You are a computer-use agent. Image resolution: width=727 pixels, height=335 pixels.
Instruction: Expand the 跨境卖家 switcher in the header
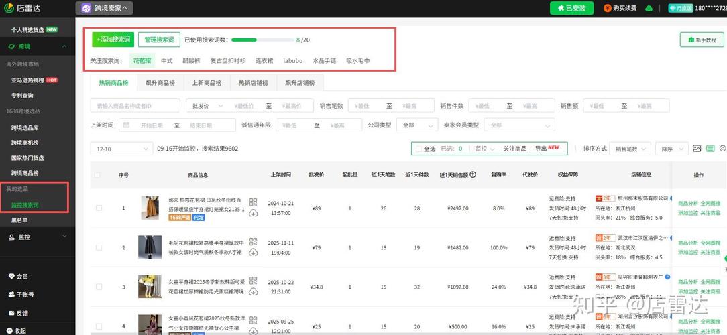[106, 8]
